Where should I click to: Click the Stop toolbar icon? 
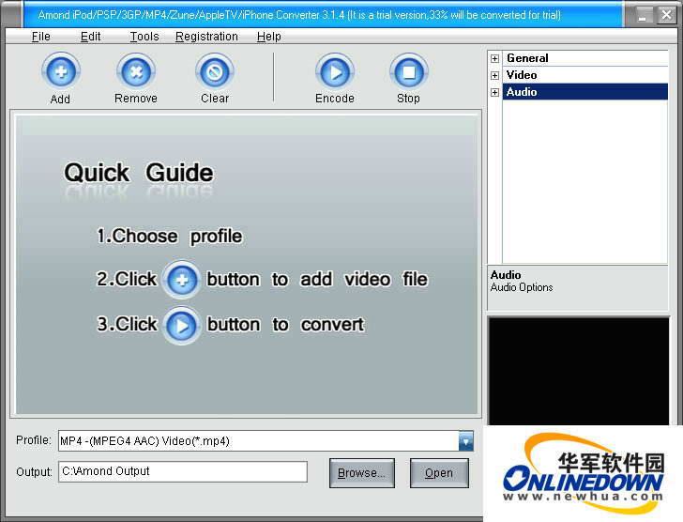(409, 72)
